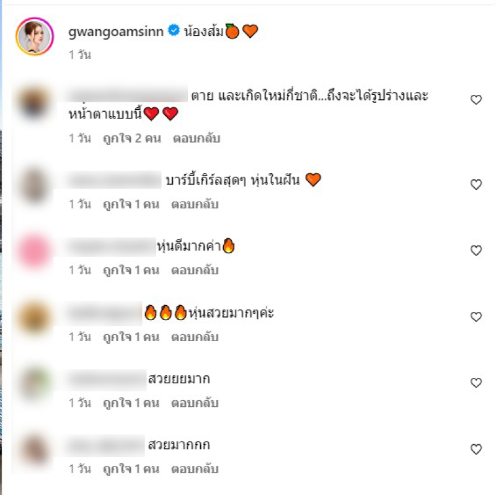
Task: Reply to the สวยยยมาก comment
Action: 195,403
